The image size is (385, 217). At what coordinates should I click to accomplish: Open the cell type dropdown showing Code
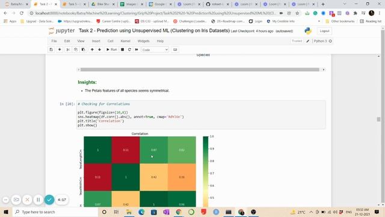point(155,49)
